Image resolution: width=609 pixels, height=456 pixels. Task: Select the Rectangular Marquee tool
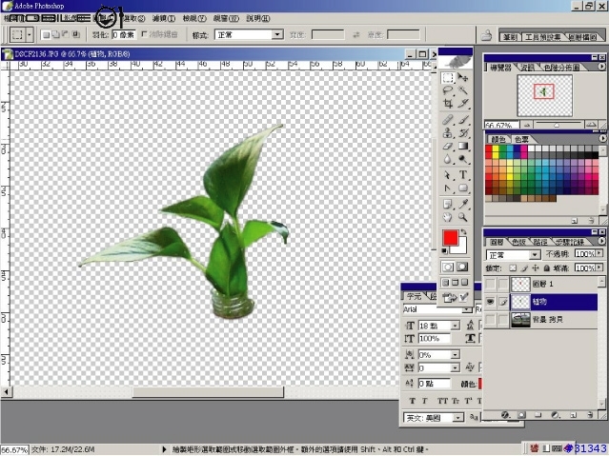[x=448, y=78]
